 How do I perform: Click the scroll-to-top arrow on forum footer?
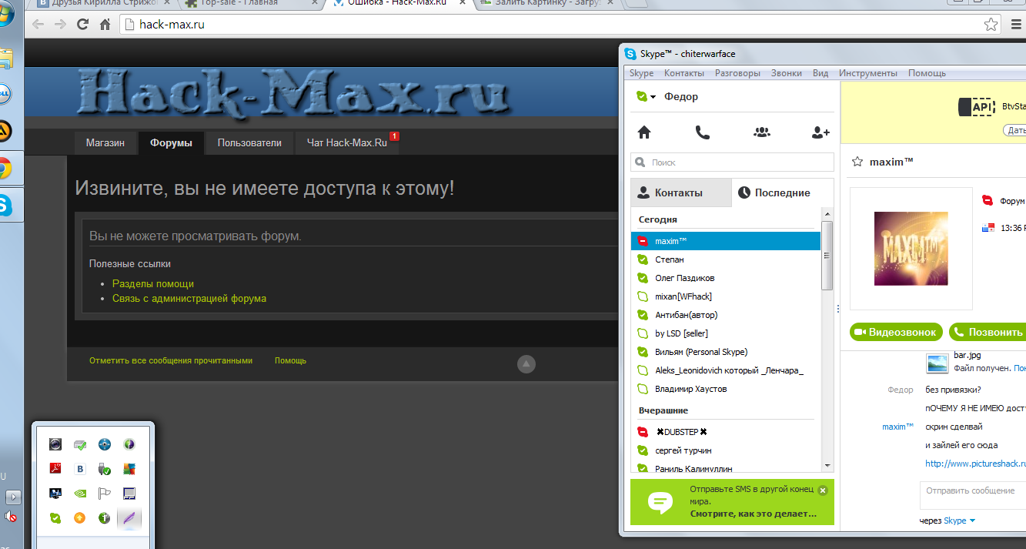tap(526, 363)
